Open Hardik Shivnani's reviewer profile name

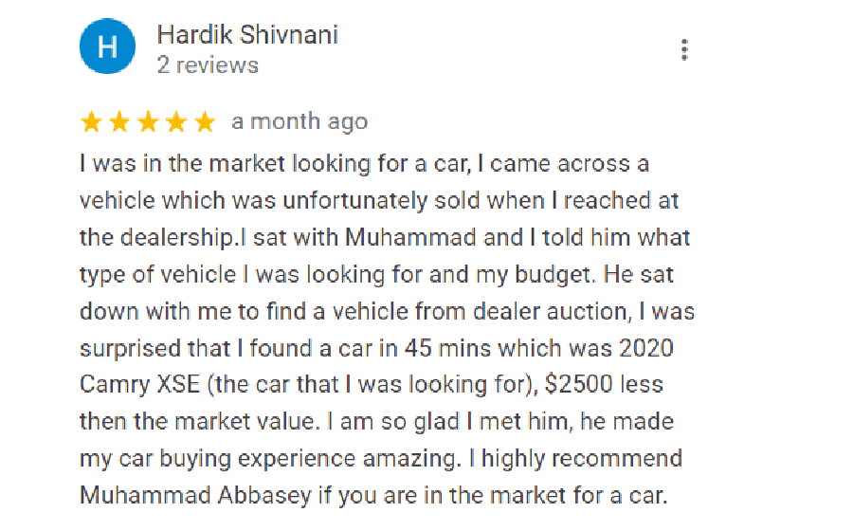247,35
